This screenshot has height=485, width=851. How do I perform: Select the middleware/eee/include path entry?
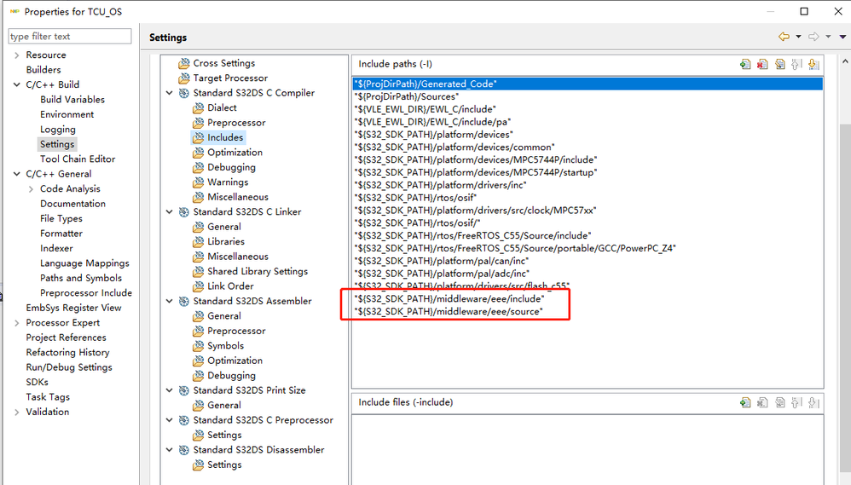pyautogui.click(x=588, y=299)
